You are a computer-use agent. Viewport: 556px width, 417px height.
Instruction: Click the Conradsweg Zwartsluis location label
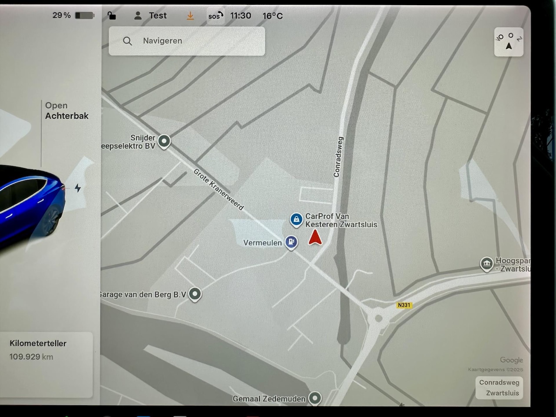click(499, 387)
